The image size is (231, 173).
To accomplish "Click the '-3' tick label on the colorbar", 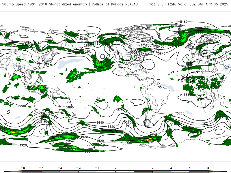I will coord(60,168).
